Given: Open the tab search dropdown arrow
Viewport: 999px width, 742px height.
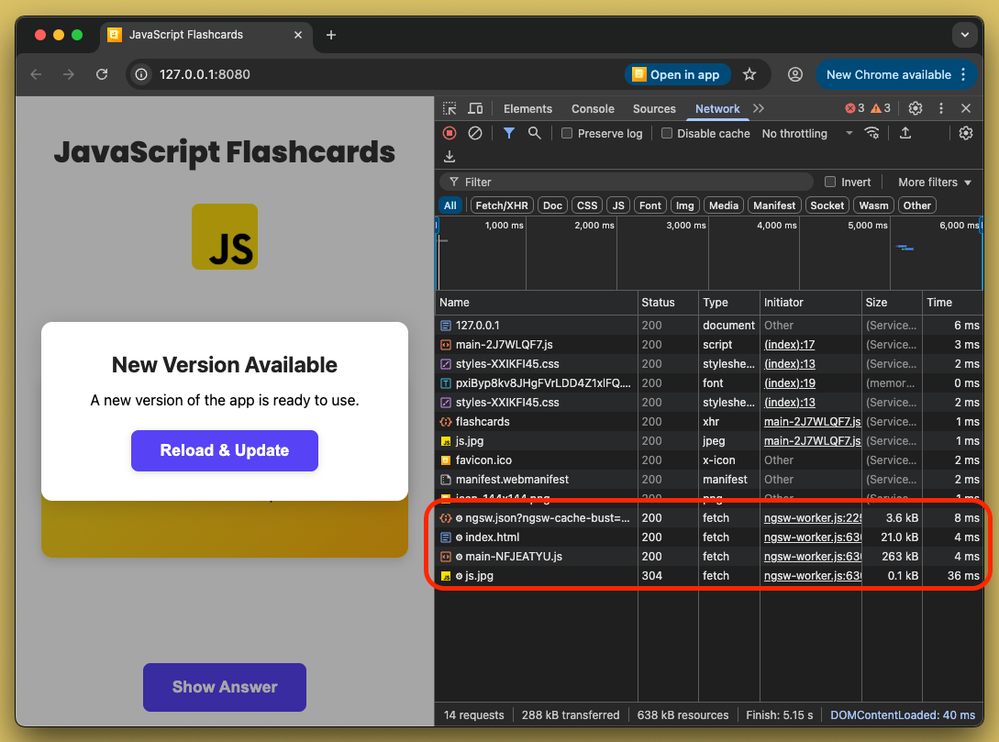Looking at the screenshot, I should (964, 35).
